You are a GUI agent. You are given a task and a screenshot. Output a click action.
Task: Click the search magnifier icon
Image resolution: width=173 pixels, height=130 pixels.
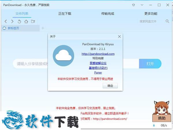point(167,21)
